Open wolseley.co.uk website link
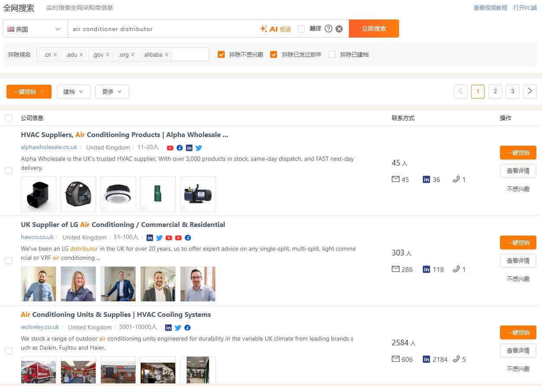Image resolution: width=542 pixels, height=386 pixels. (x=40, y=327)
